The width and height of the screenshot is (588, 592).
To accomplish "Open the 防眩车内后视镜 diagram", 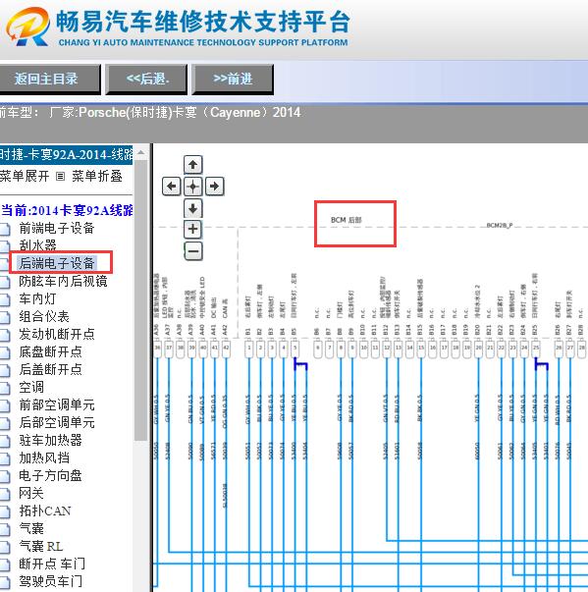I will coord(63,281).
